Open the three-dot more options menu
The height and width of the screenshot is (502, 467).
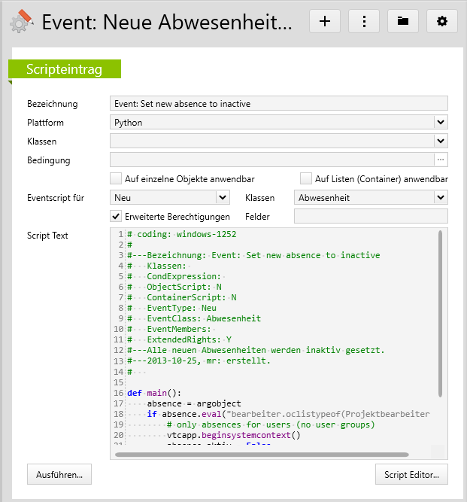click(364, 21)
